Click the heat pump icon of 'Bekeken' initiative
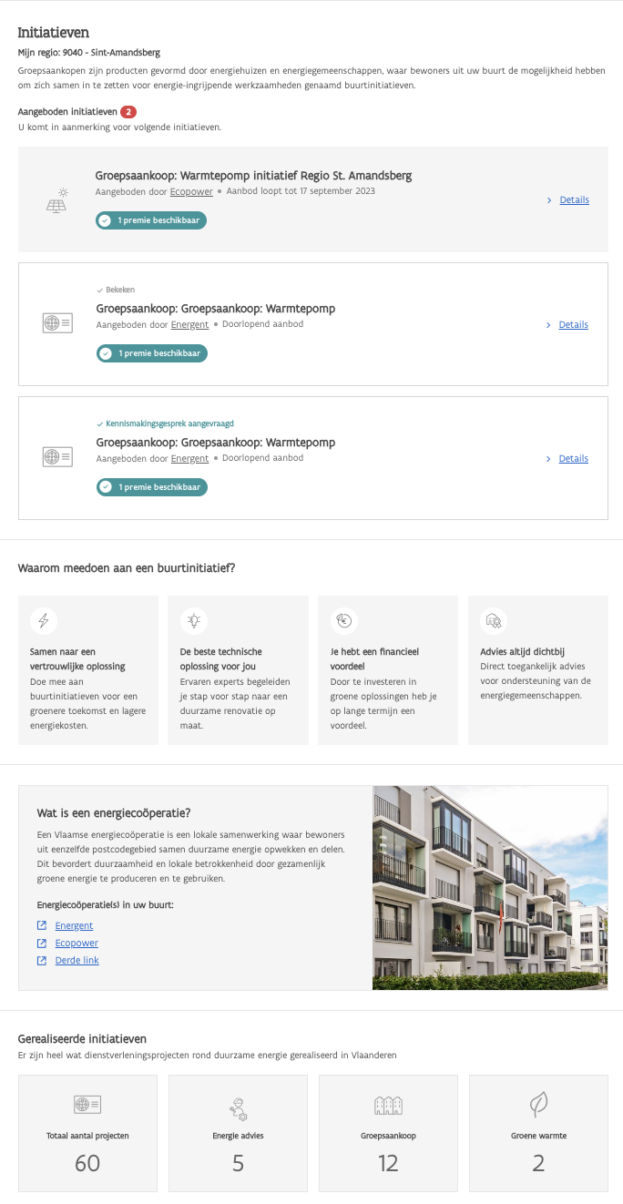 [57, 323]
